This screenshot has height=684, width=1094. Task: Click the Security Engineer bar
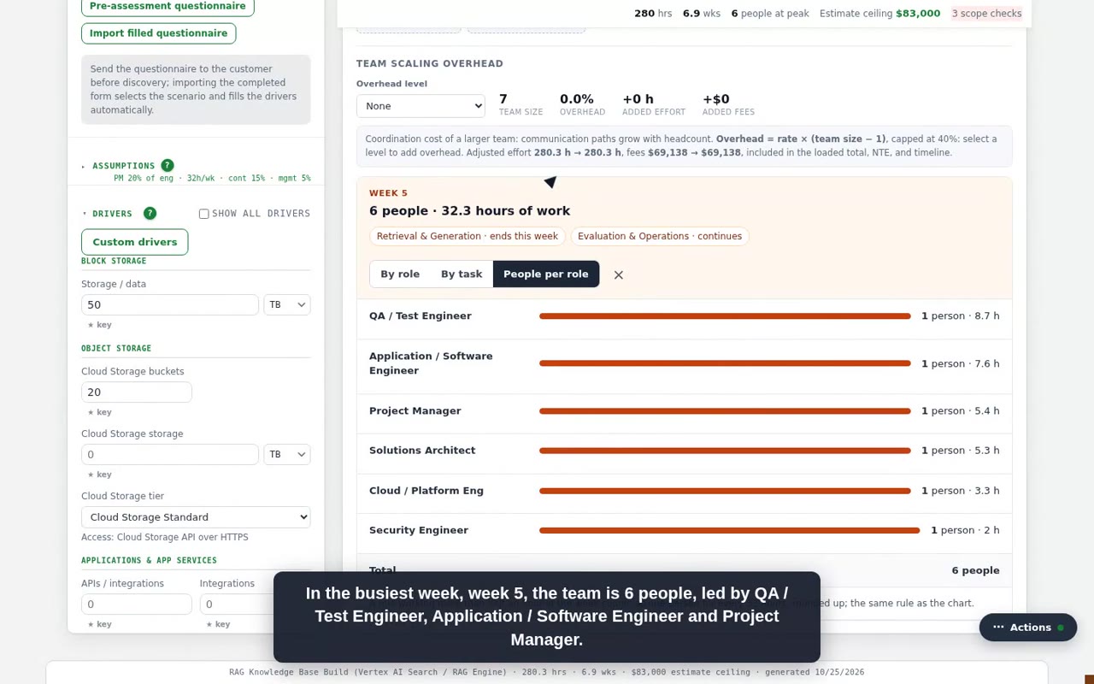[730, 531]
